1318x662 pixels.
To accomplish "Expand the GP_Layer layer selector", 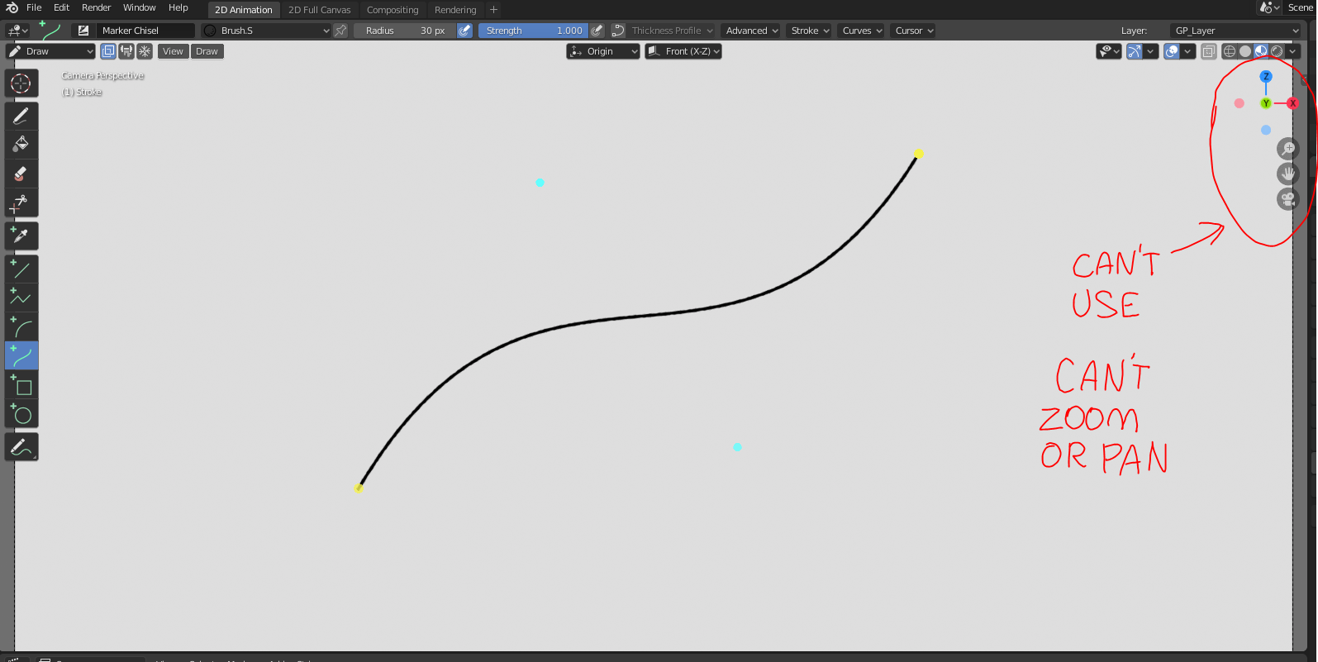I will coord(1235,31).
